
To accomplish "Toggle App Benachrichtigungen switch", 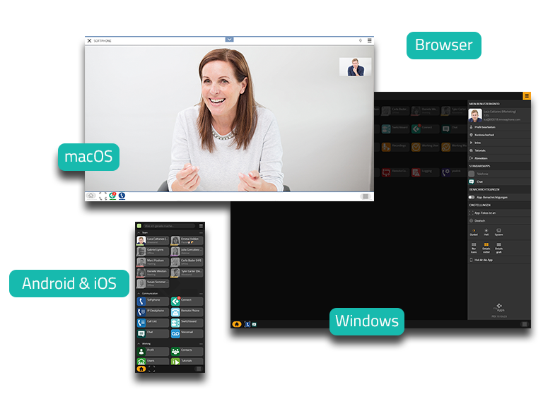I will tap(472, 197).
